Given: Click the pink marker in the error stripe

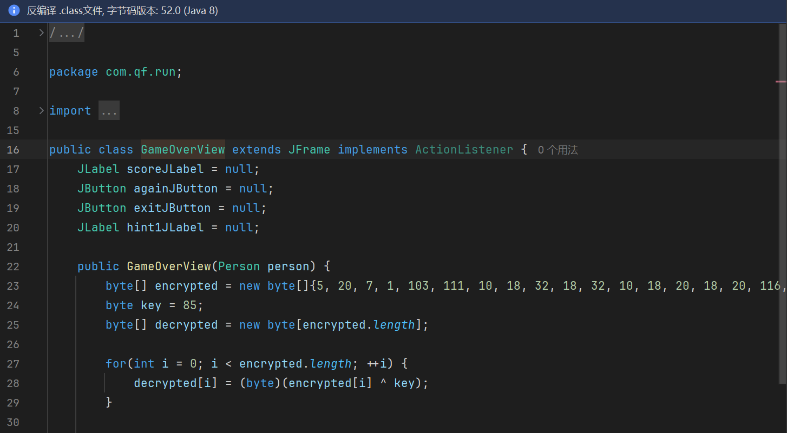Looking at the screenshot, I should point(781,82).
